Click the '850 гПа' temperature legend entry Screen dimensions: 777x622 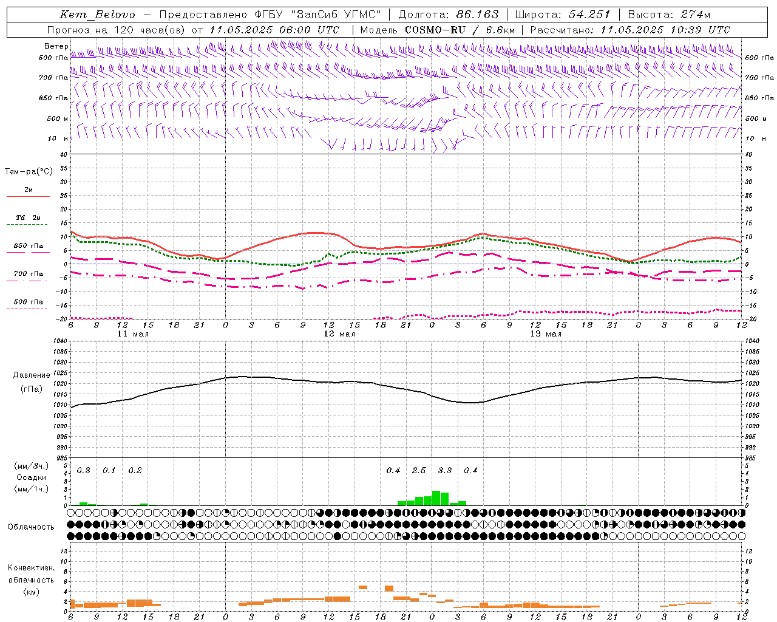pyautogui.click(x=28, y=246)
